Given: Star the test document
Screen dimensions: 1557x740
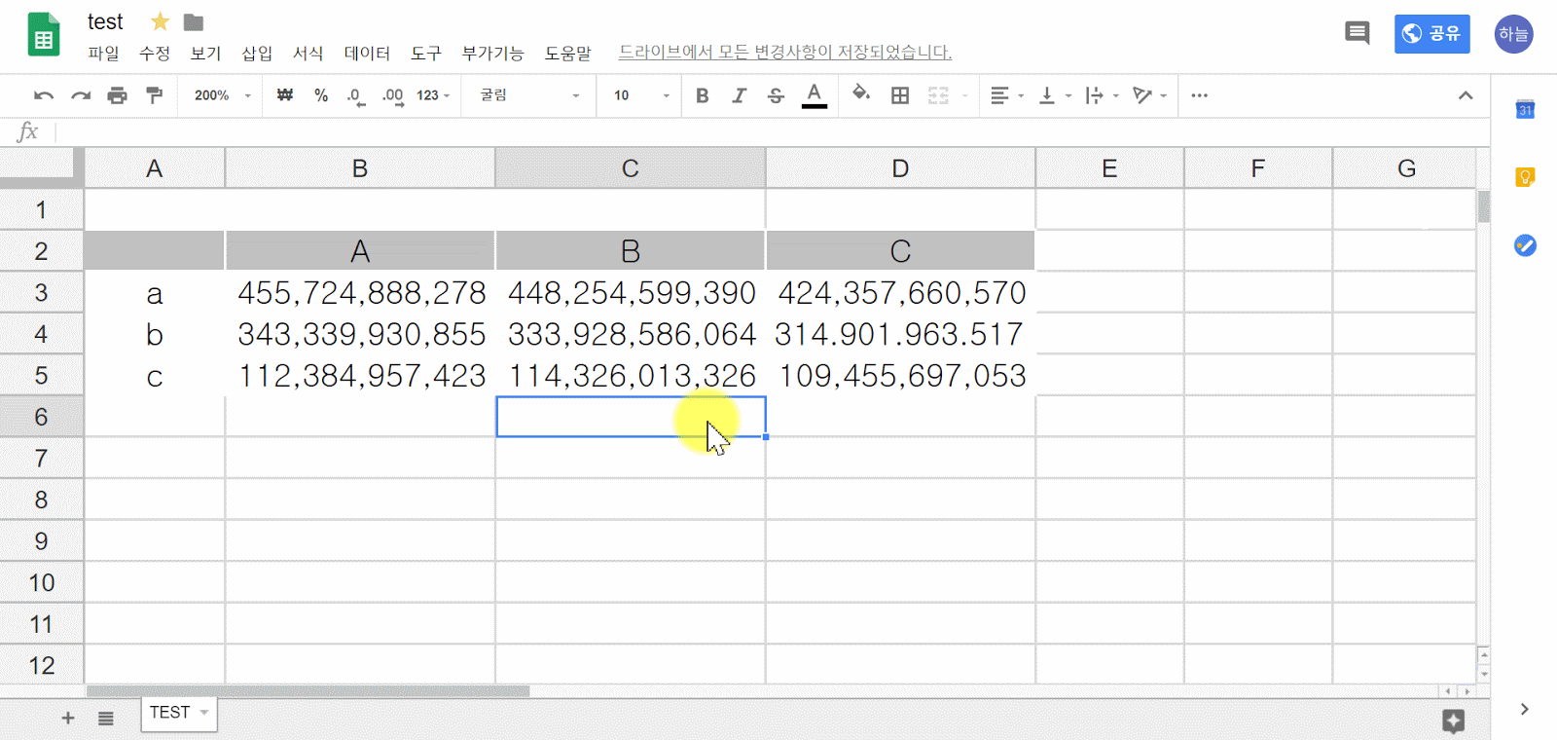Looking at the screenshot, I should 161,21.
